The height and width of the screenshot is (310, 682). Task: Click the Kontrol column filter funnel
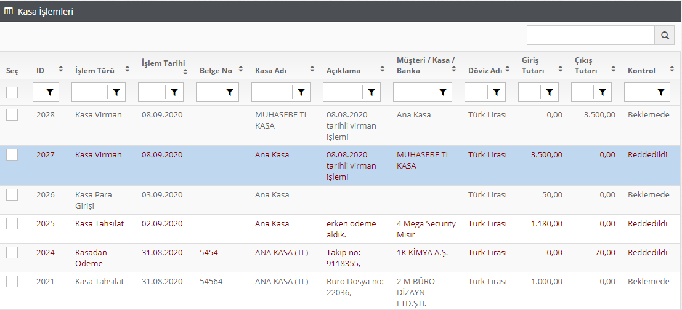click(x=661, y=92)
